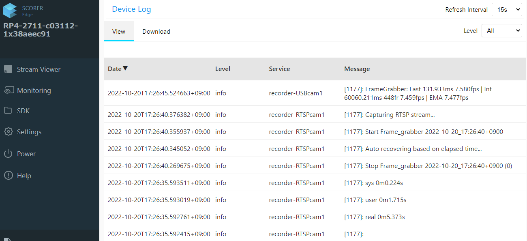Open the Stream Viewer page

pyautogui.click(x=39, y=69)
